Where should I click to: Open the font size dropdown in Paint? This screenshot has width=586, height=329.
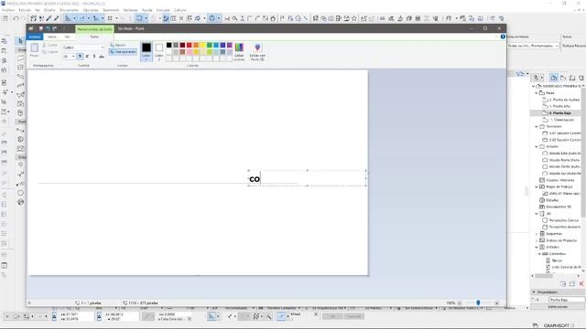click(x=73, y=57)
